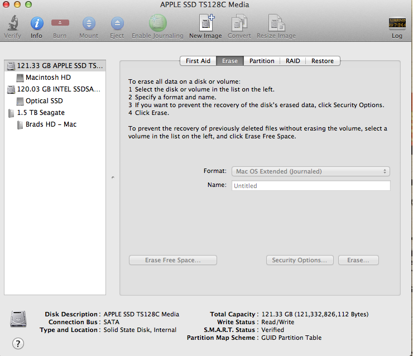Click the Erase Free Space button

(173, 260)
